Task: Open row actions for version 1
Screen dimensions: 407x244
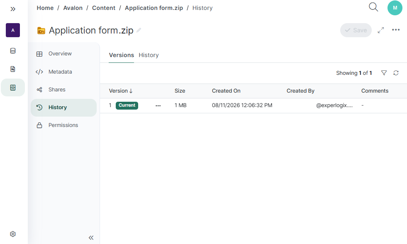Action: (158, 105)
